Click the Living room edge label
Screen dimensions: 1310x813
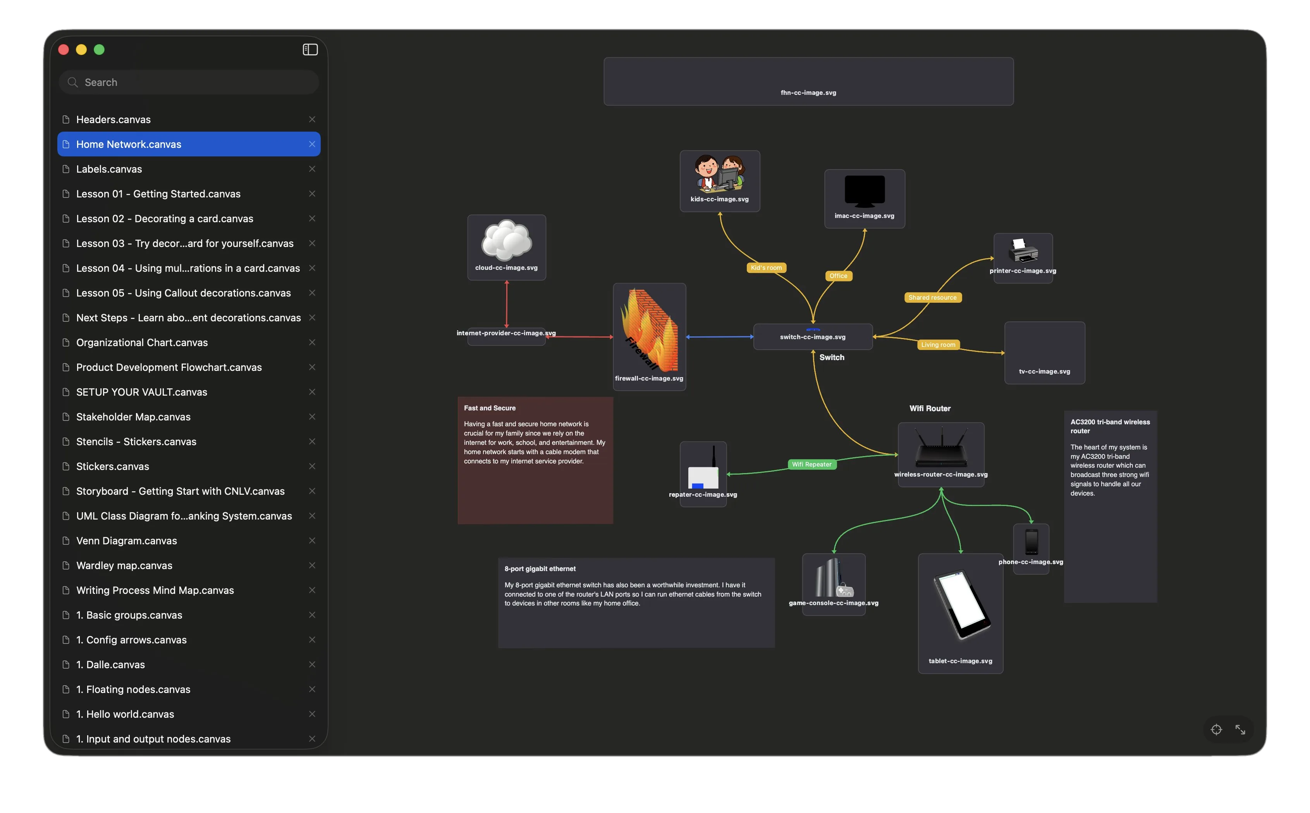938,345
